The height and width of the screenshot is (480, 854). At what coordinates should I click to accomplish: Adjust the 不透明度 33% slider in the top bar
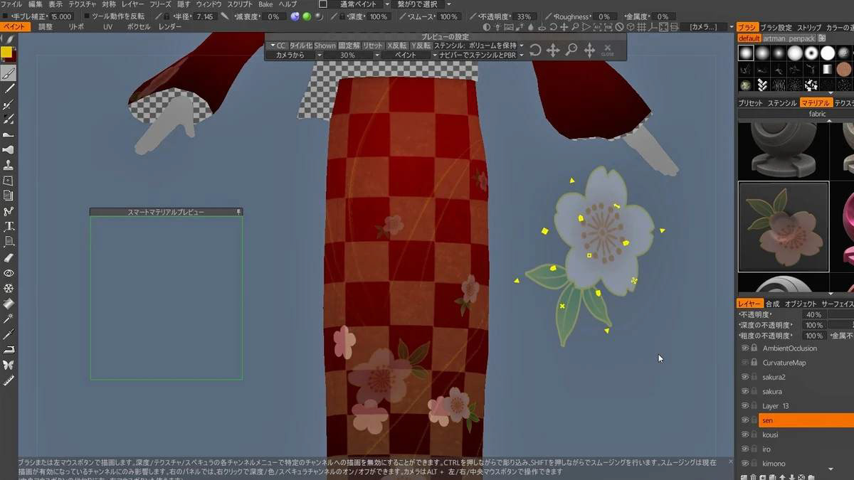pos(524,16)
